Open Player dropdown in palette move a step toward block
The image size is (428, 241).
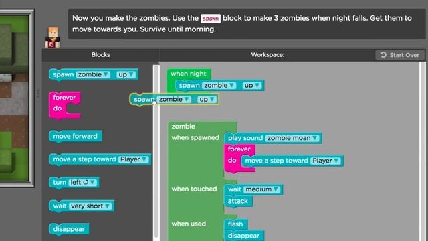[x=134, y=159]
